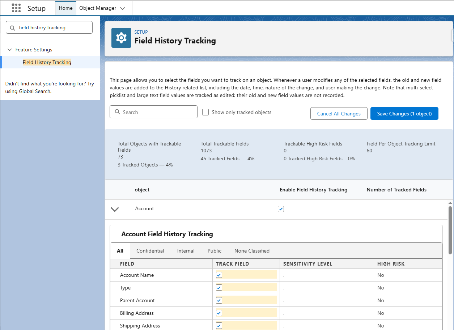Select the All classification tab
The width and height of the screenshot is (454, 330).
pyautogui.click(x=120, y=251)
